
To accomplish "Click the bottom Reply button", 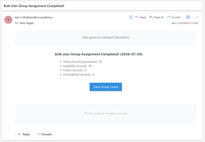I will click(23, 134).
